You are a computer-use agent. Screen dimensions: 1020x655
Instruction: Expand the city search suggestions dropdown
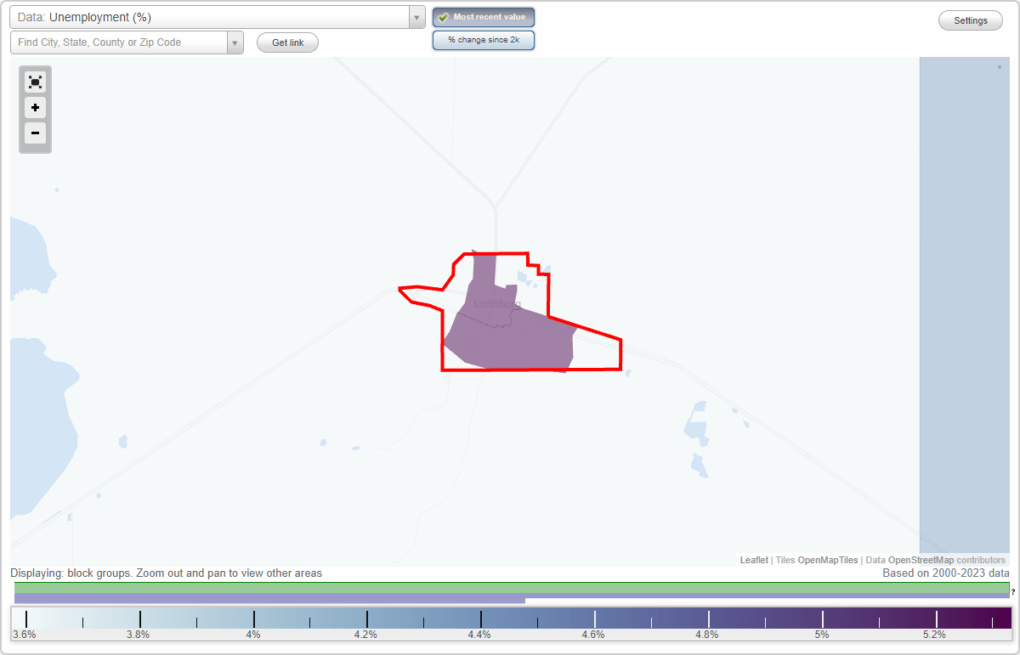235,42
